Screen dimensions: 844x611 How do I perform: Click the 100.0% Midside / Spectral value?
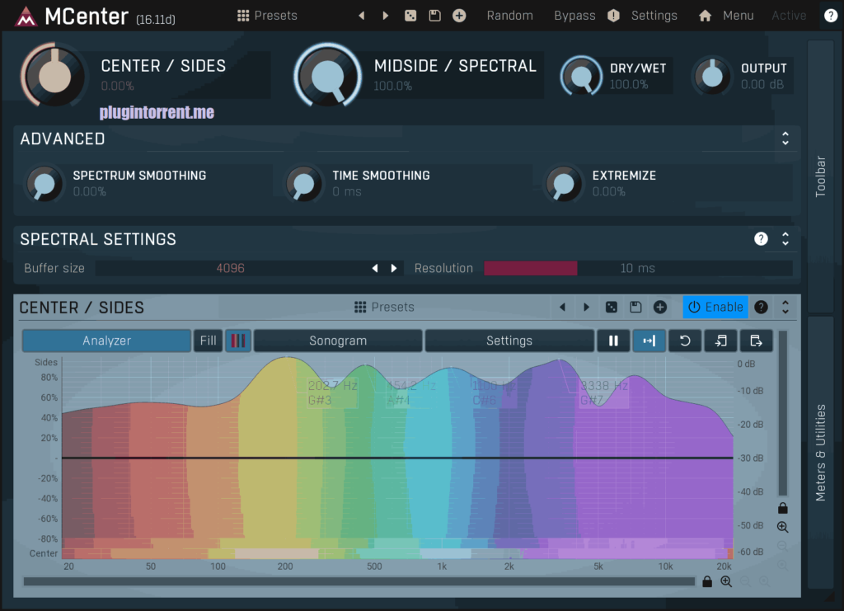(393, 86)
